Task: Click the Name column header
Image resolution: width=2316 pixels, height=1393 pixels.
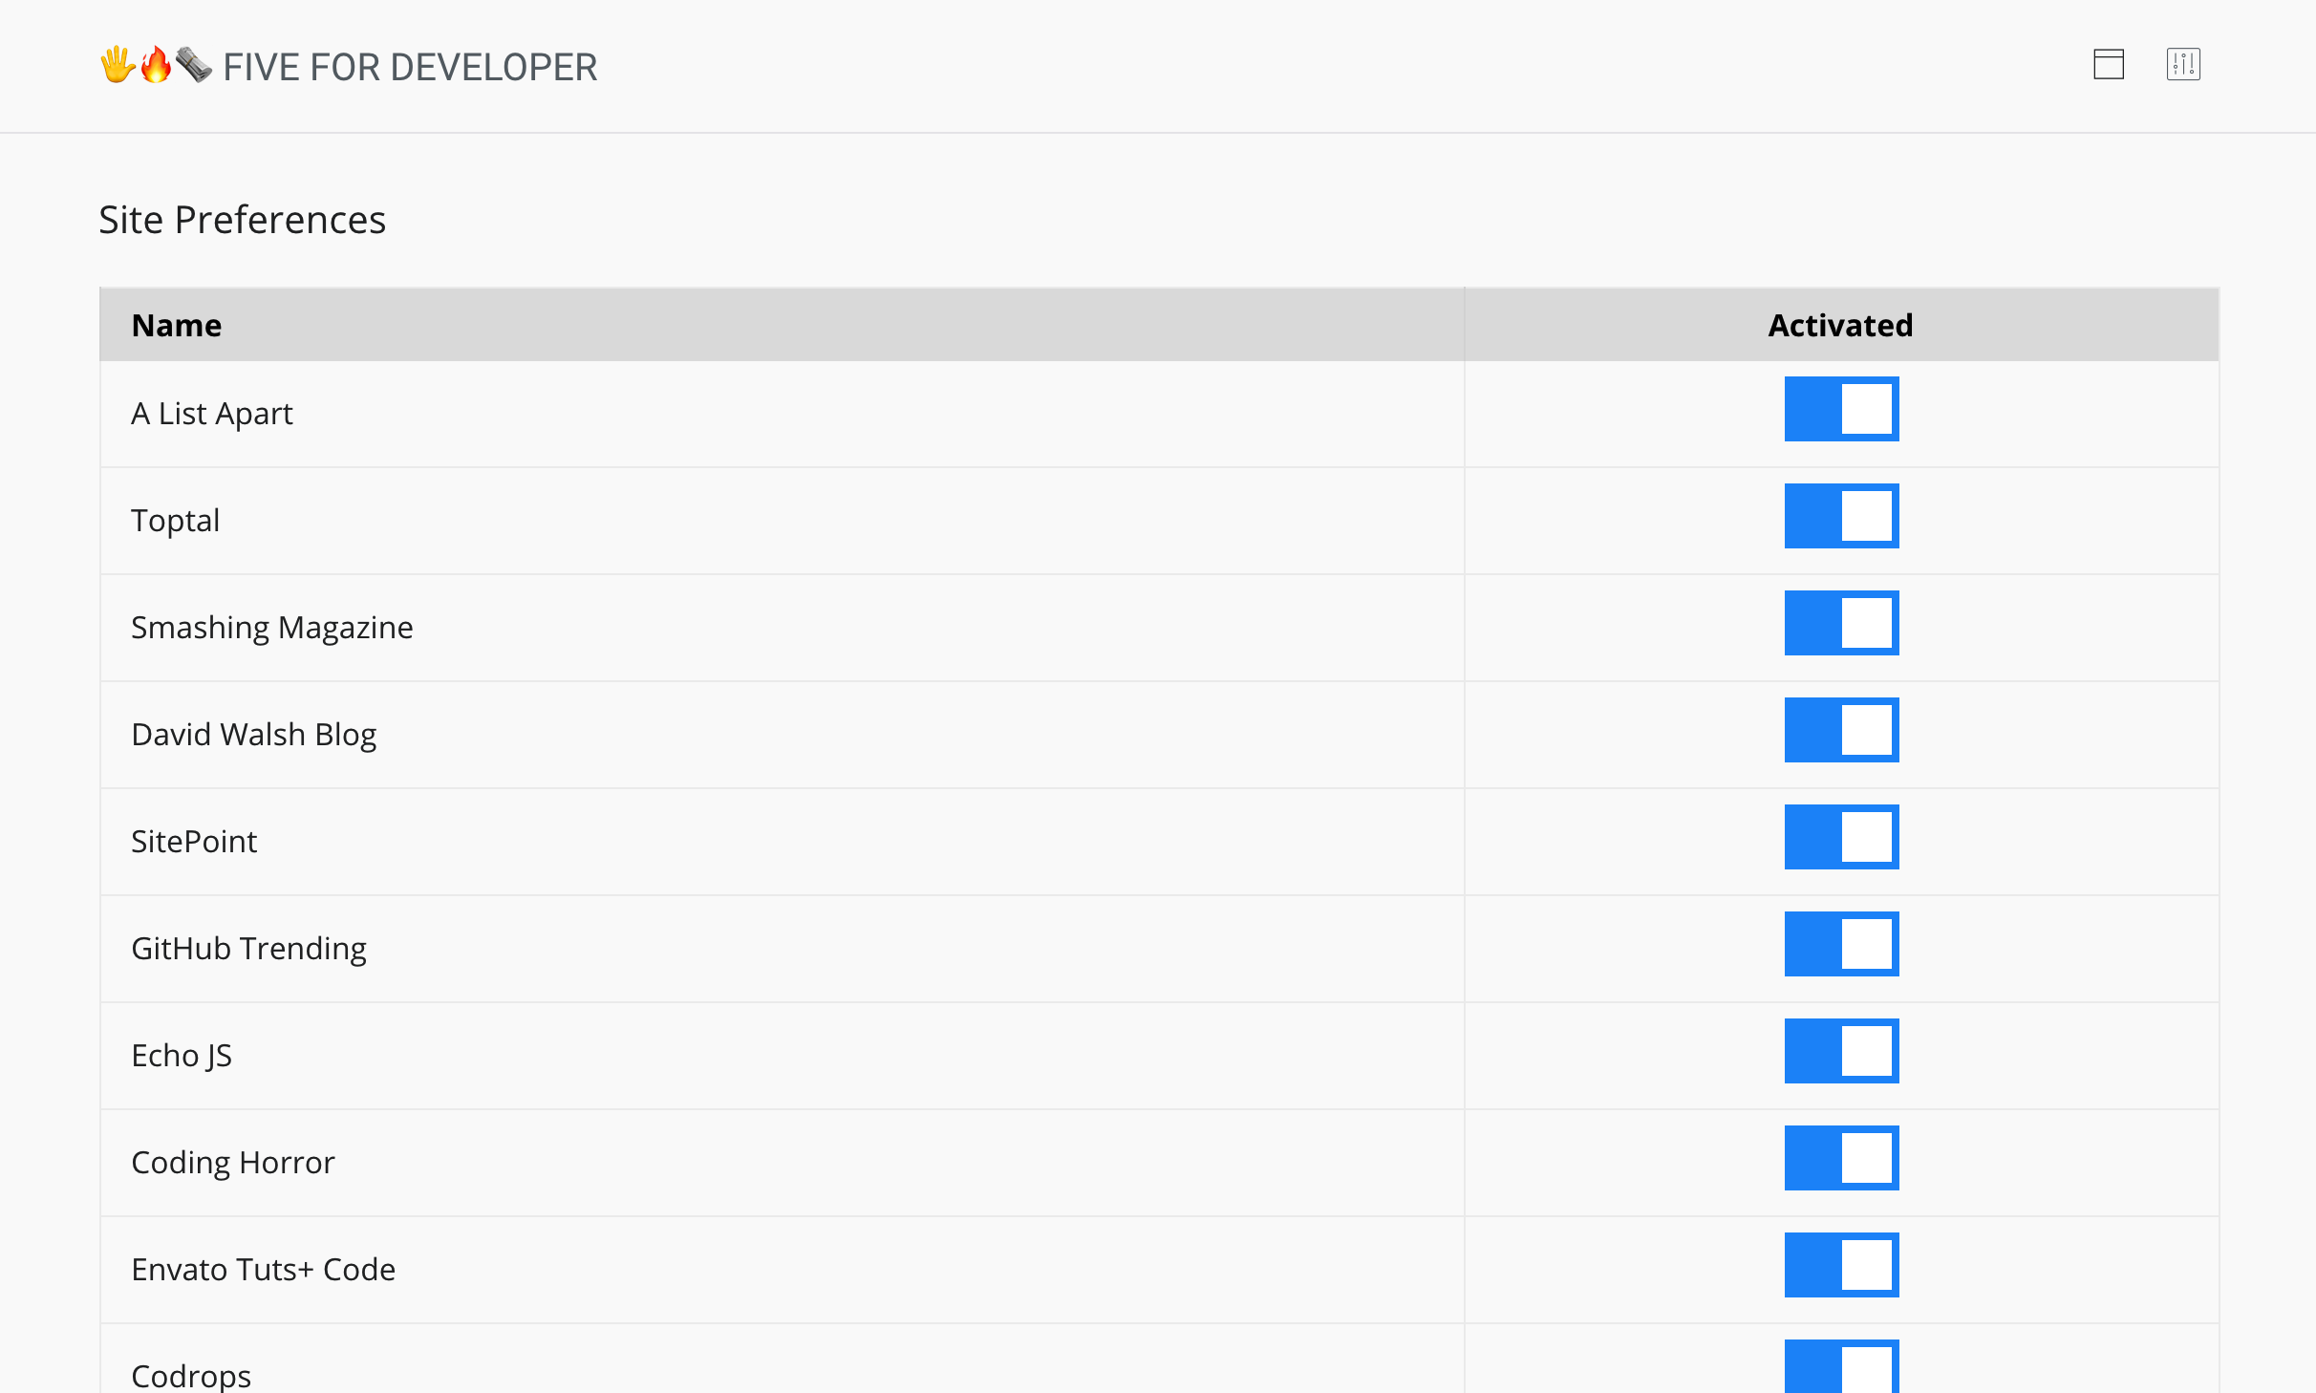Action: (176, 325)
